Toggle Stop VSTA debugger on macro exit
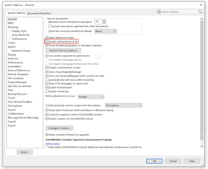 (x=47, y=83)
